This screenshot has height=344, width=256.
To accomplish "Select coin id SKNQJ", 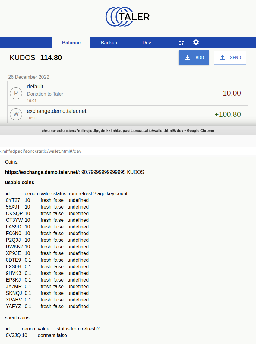I will [14, 293].
